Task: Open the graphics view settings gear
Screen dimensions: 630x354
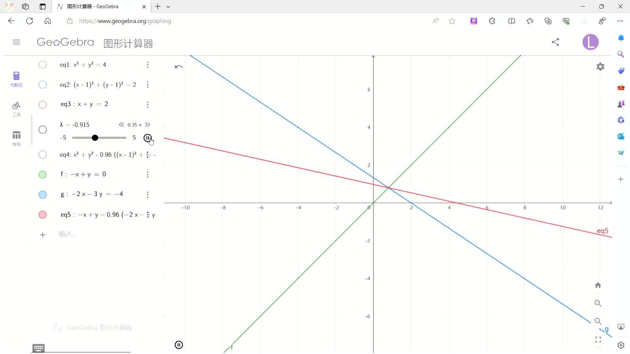Action: pyautogui.click(x=600, y=67)
